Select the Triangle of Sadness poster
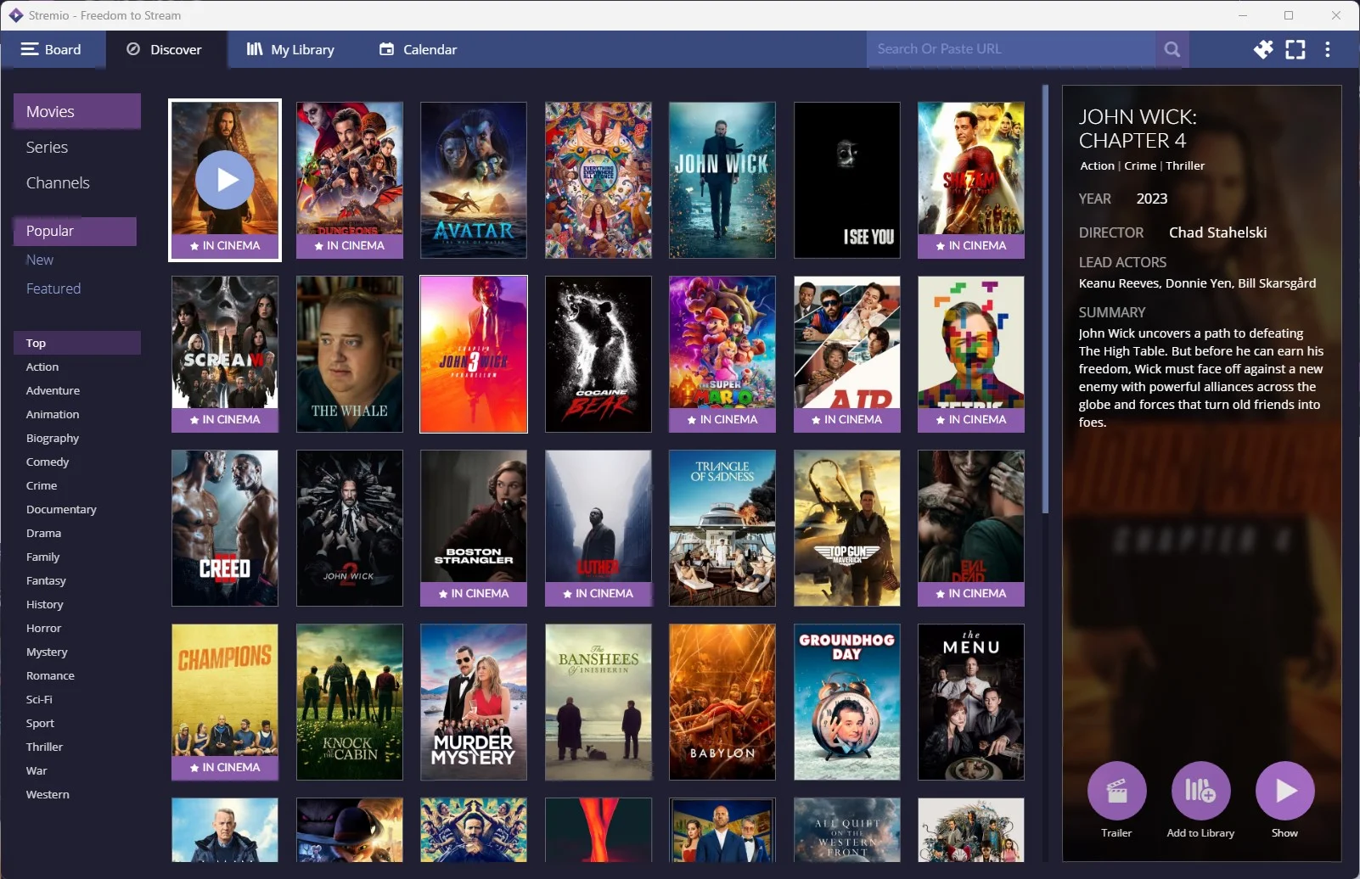The image size is (1360, 879). coord(722,528)
